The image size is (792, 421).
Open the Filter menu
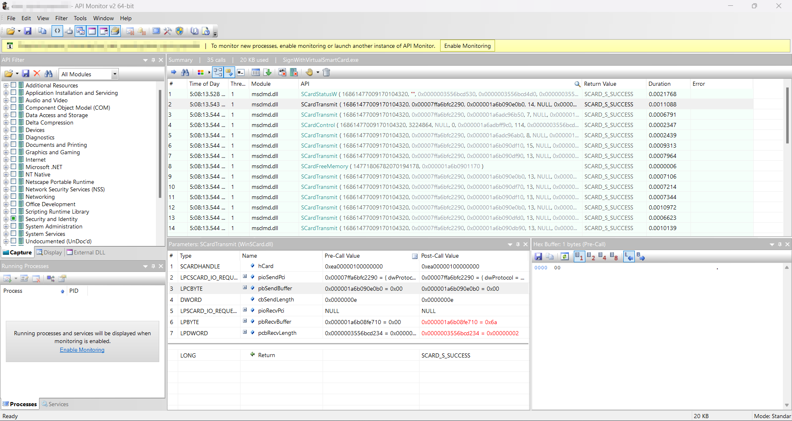click(x=61, y=18)
